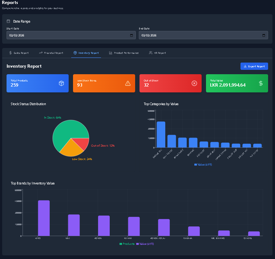Click the 'Low Stock: 24%' label
Image resolution: width=275 pixels, height=259 pixels.
82,159
